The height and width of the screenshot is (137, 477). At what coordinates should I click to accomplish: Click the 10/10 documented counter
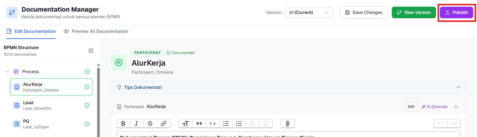pos(20,55)
